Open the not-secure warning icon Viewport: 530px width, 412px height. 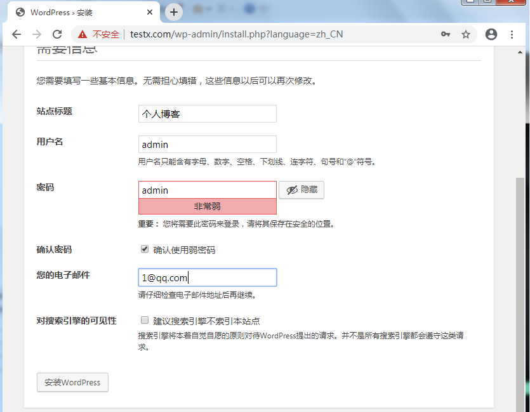(82, 34)
